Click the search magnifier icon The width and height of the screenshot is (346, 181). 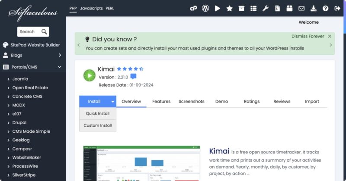click(44, 31)
